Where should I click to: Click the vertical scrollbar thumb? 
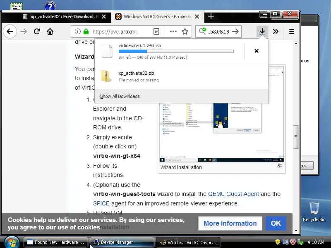(x=296, y=137)
